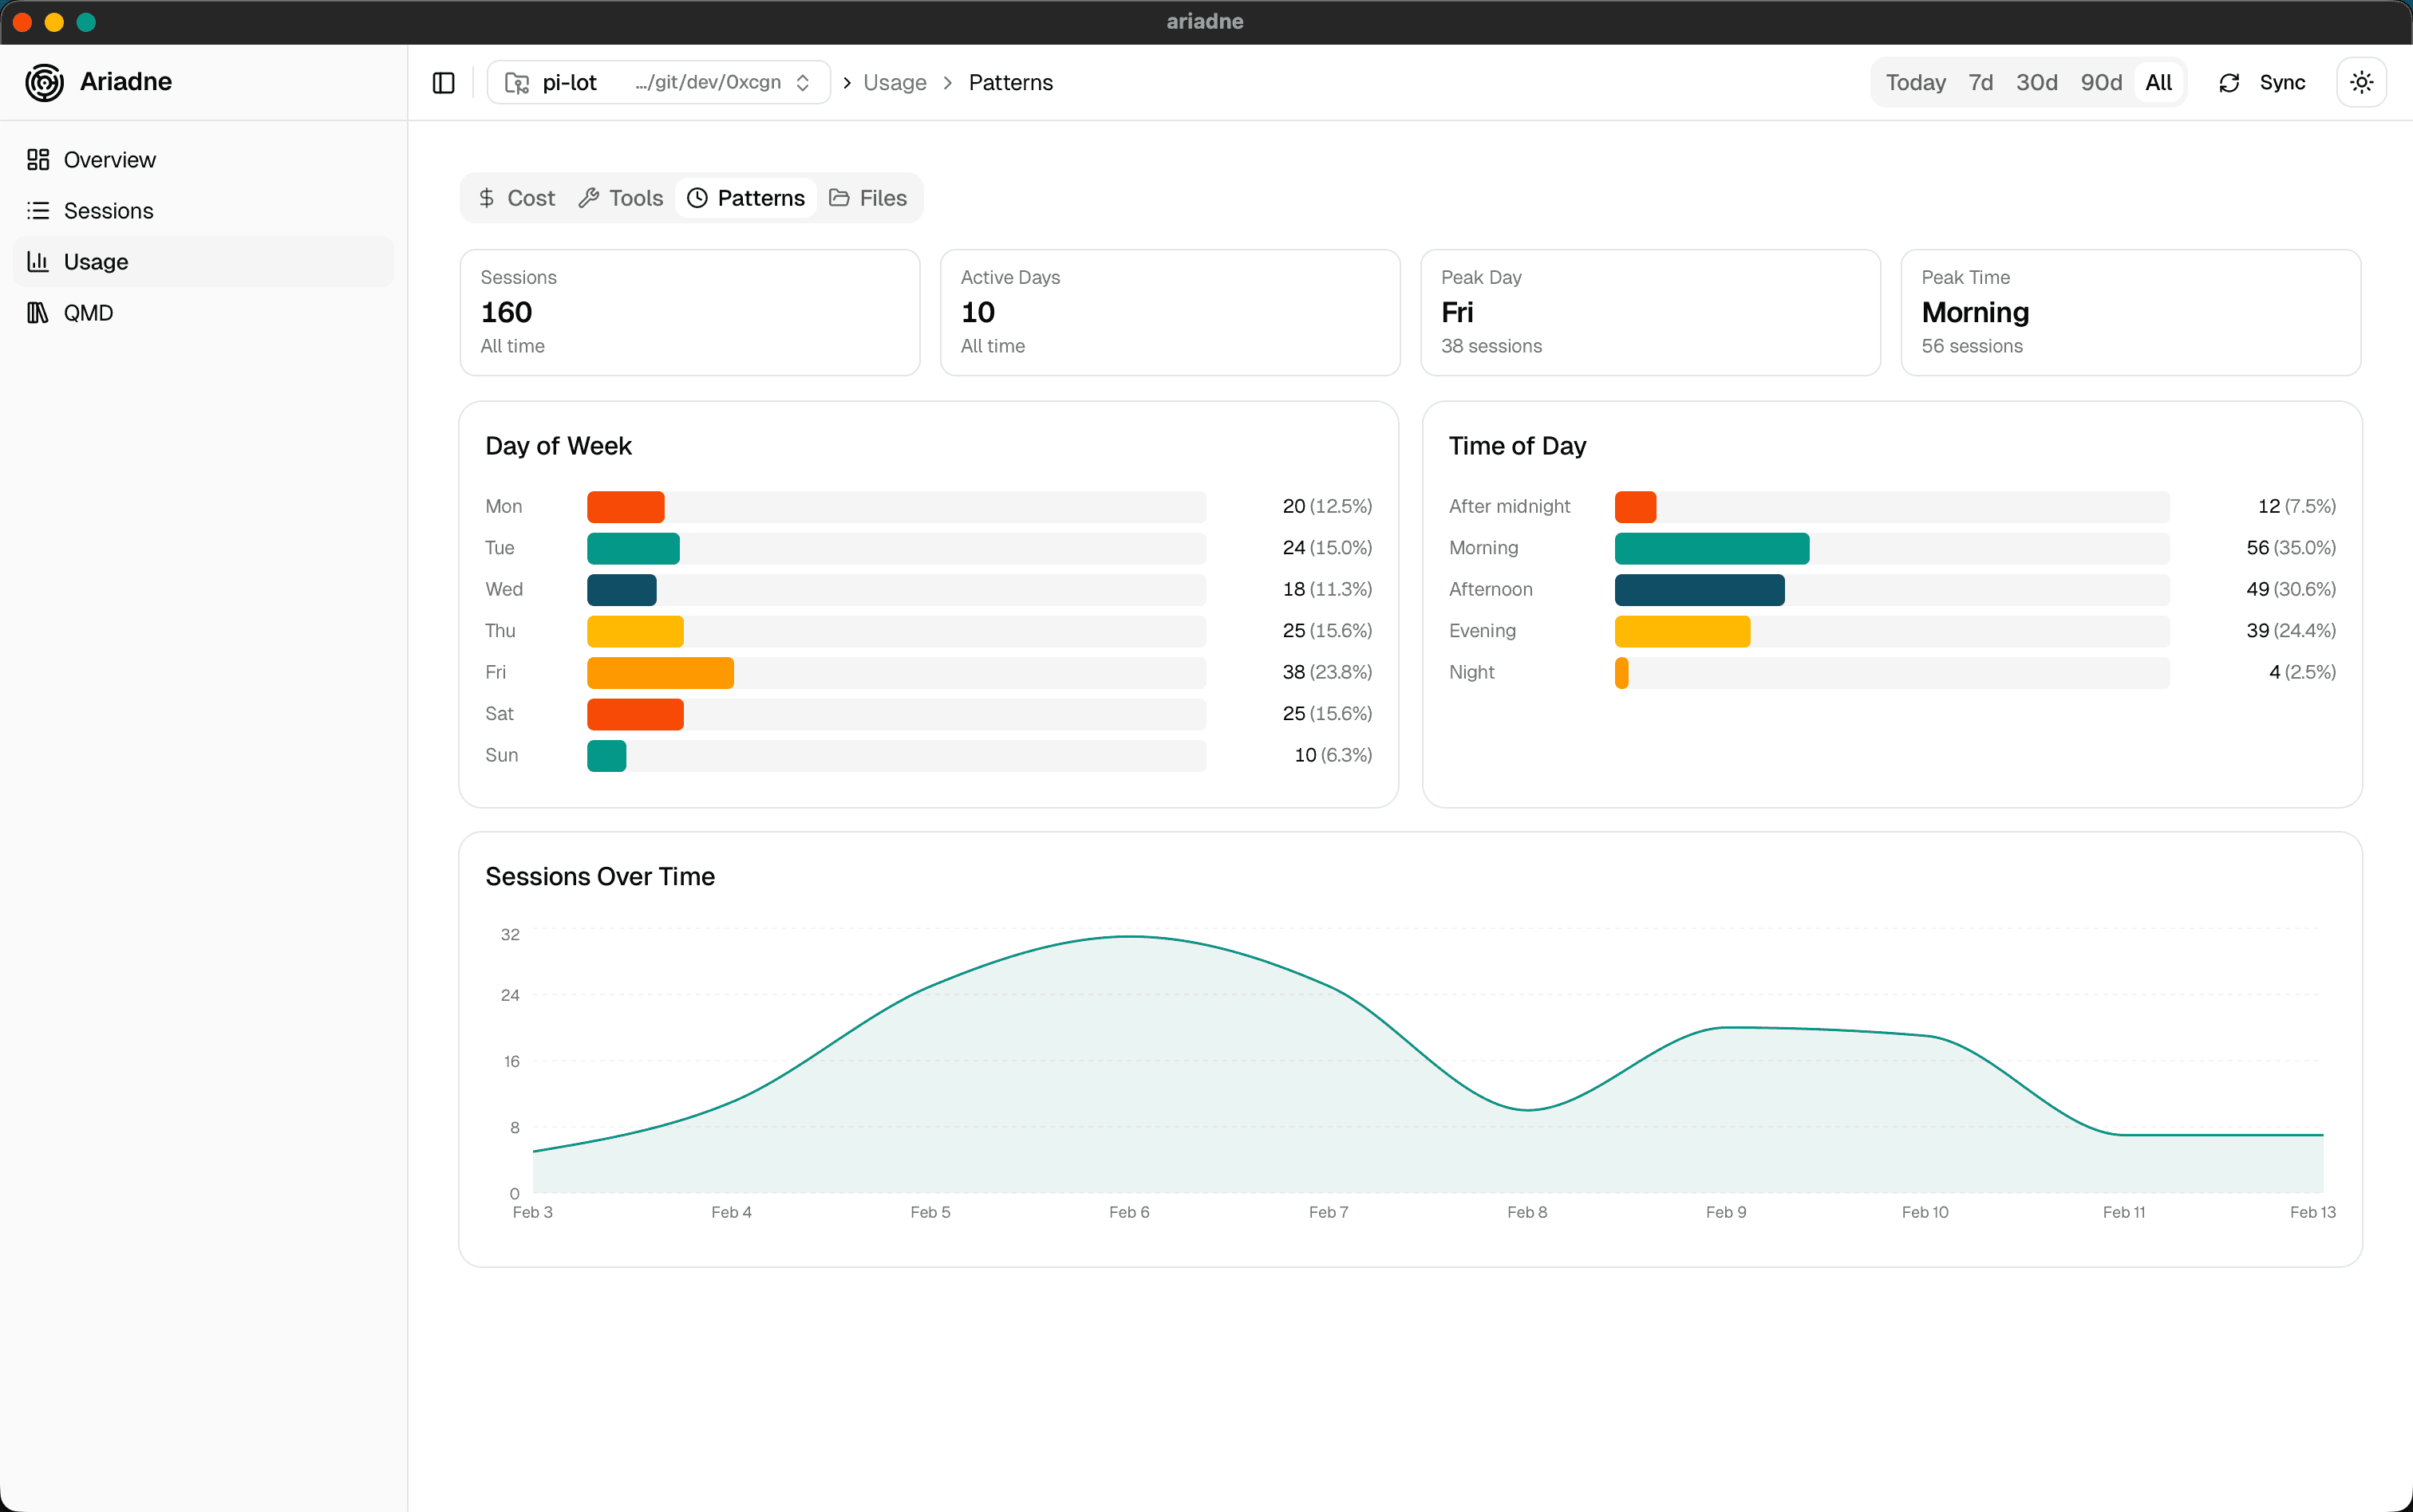The height and width of the screenshot is (1512, 2413).
Task: Open the git path dropdown
Action: pos(804,82)
